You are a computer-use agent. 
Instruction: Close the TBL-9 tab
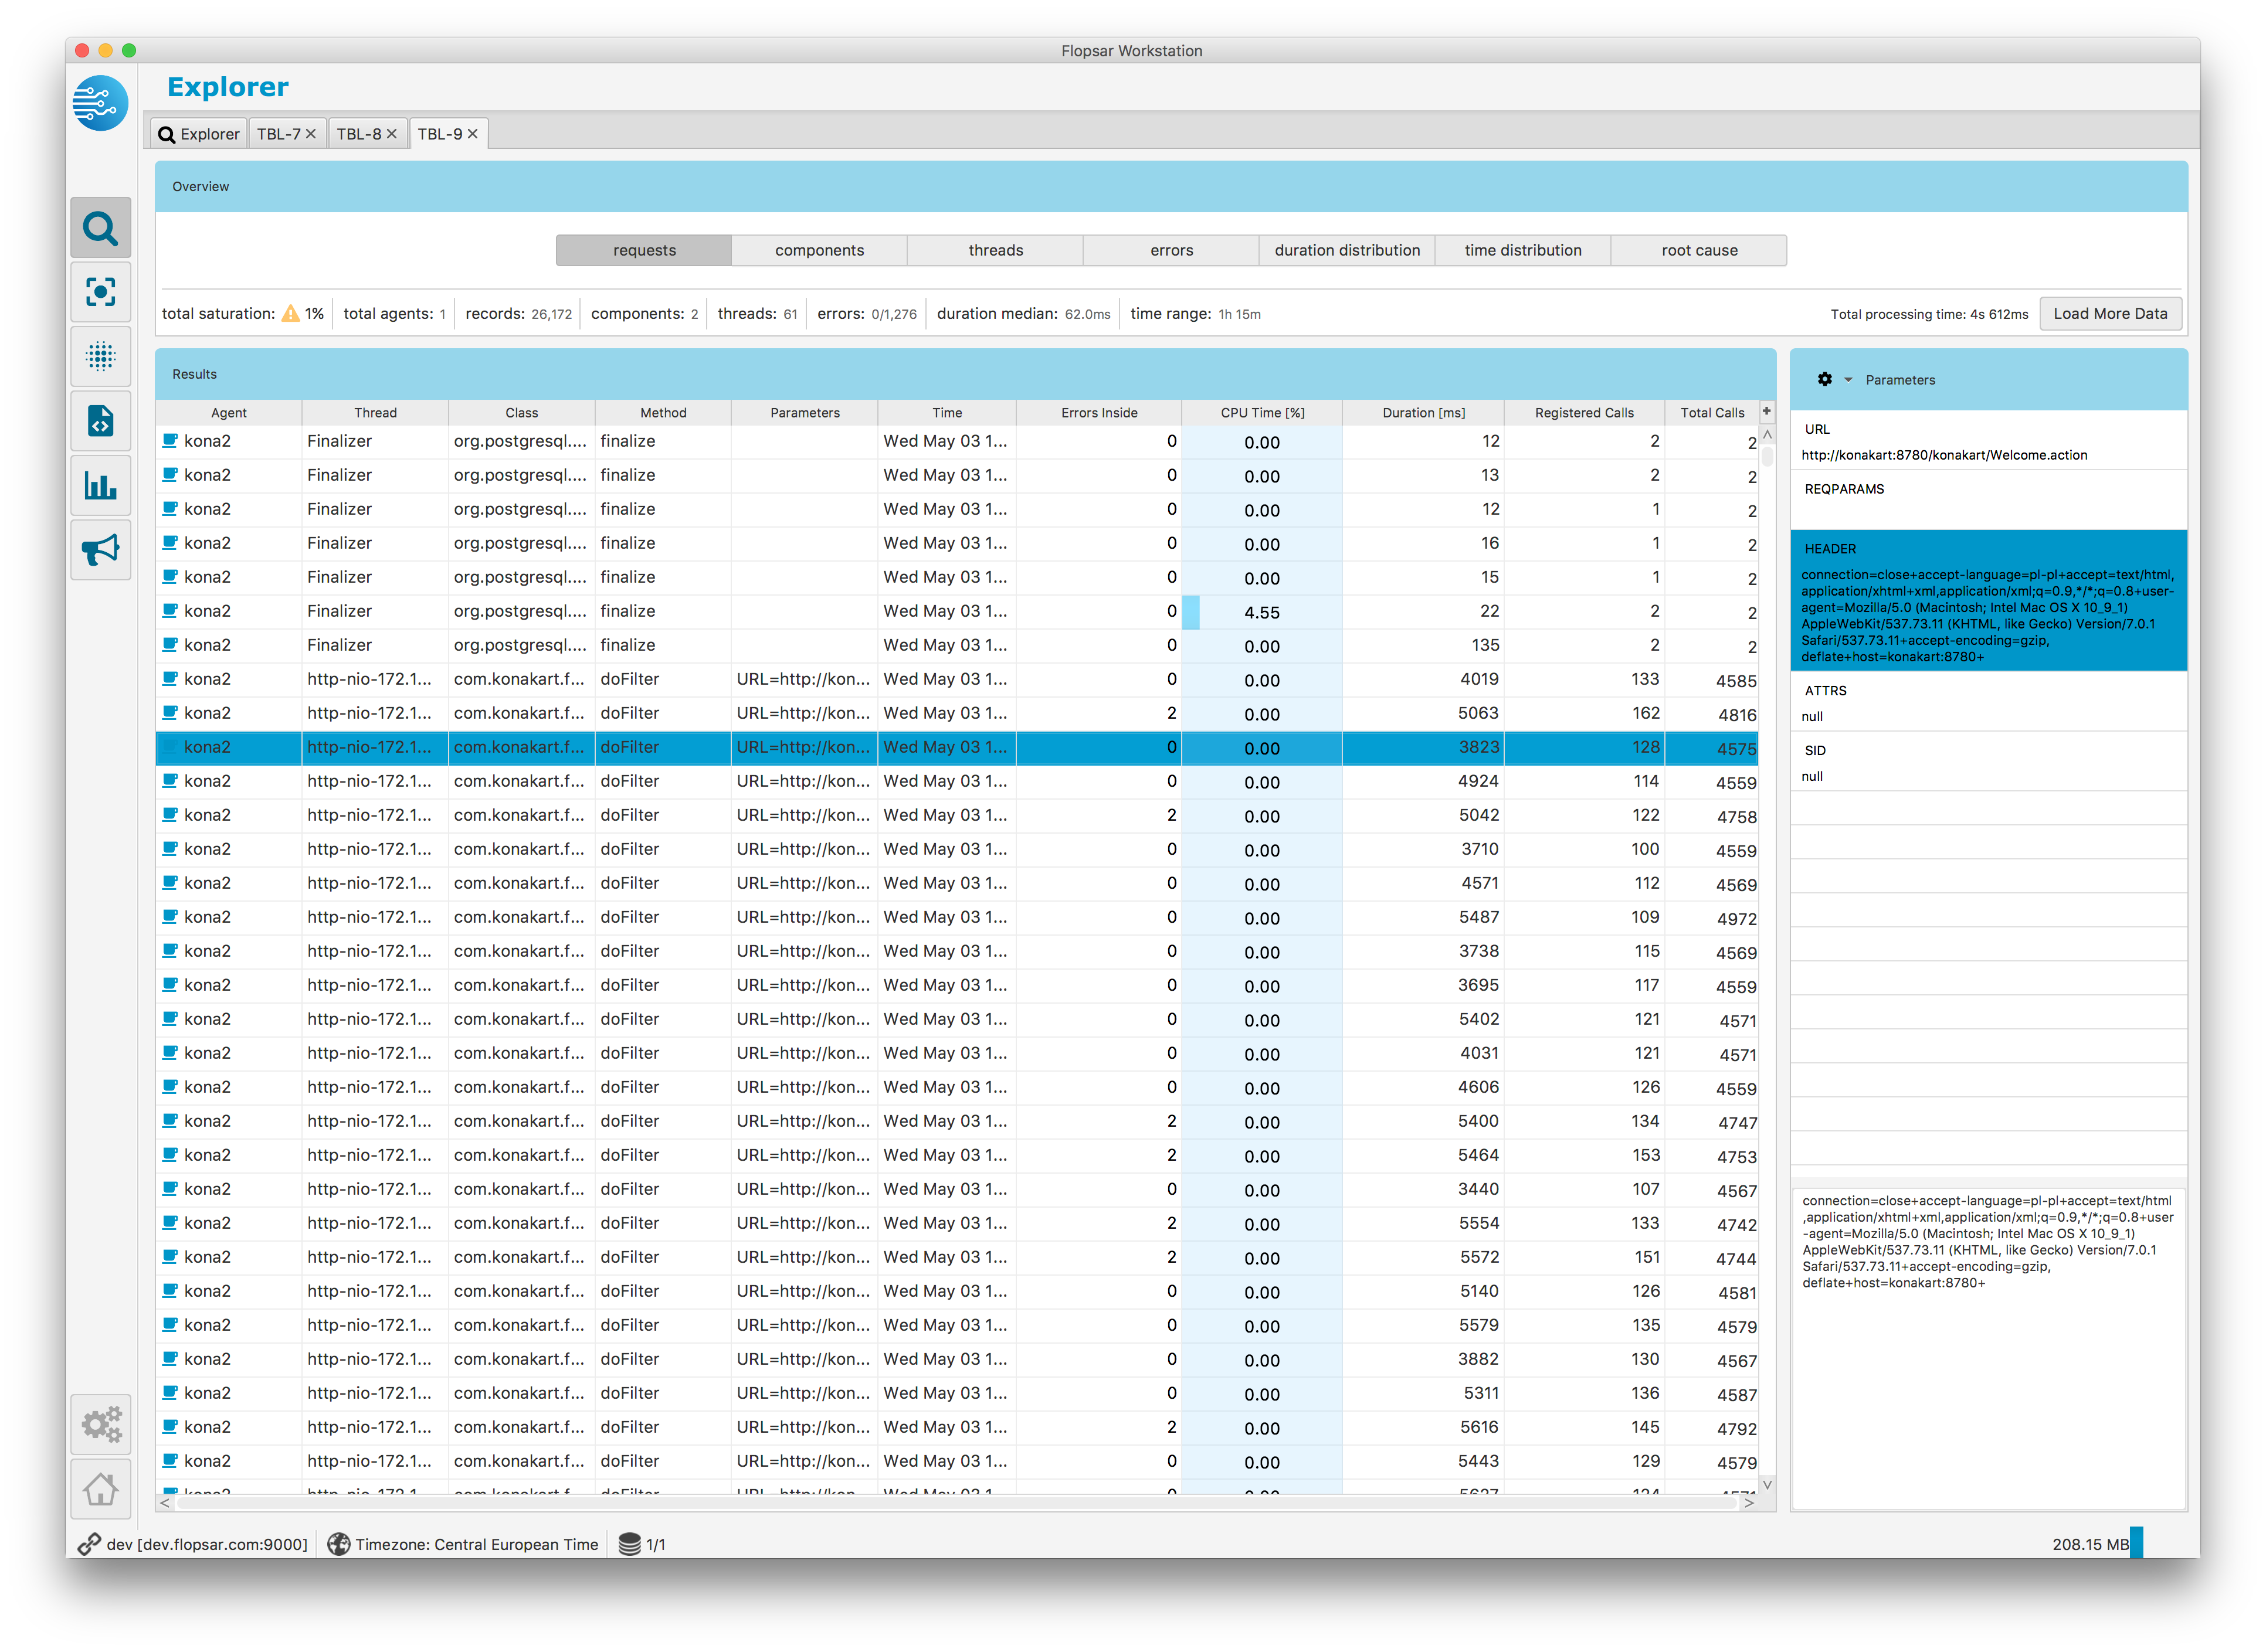[473, 134]
